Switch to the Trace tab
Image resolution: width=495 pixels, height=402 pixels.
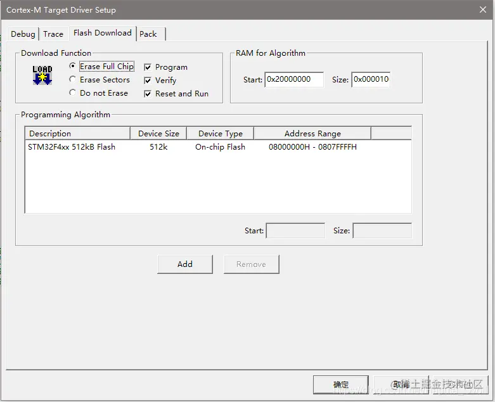pos(53,34)
